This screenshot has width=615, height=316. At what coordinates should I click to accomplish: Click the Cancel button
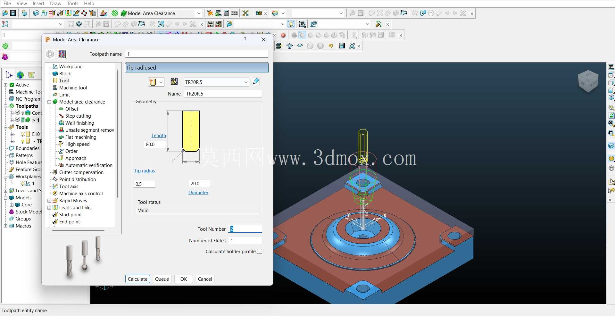click(205, 279)
